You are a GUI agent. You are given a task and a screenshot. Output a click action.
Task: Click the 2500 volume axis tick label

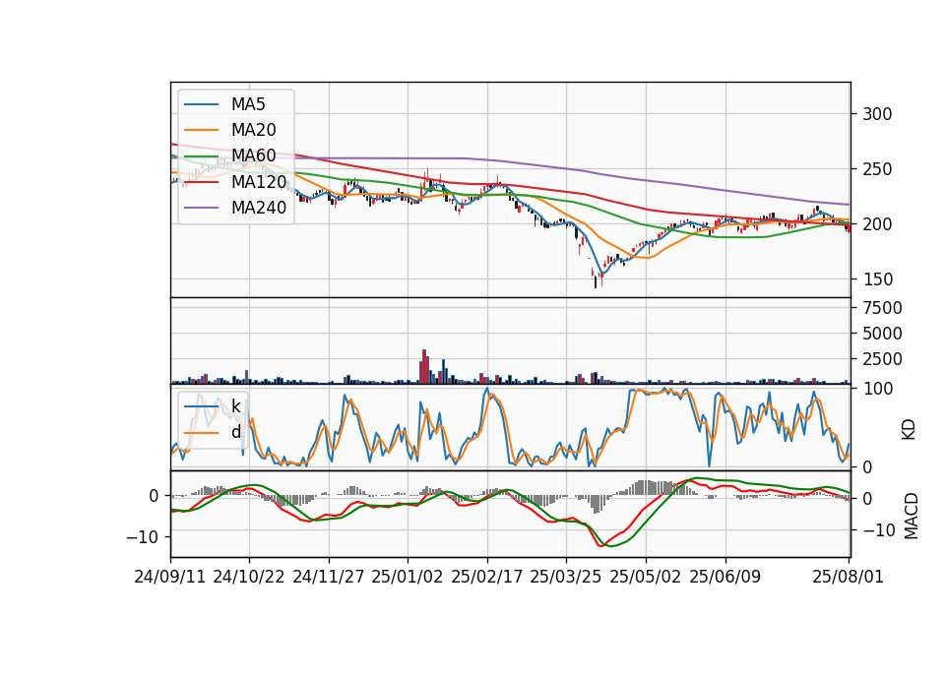coord(882,359)
